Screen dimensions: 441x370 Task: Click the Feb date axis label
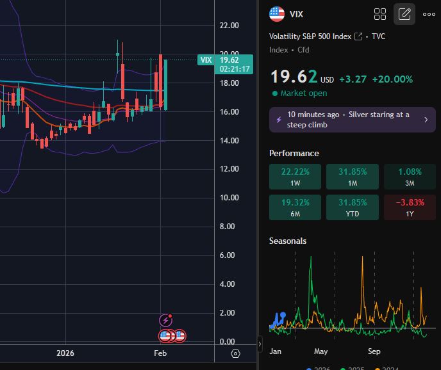pyautogui.click(x=160, y=353)
